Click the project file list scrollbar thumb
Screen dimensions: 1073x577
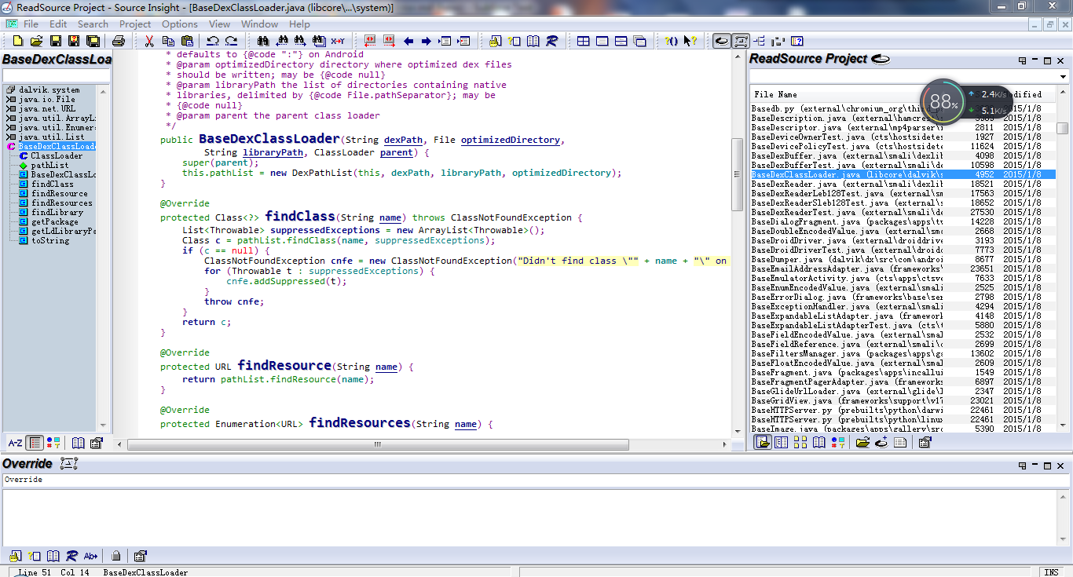1063,129
